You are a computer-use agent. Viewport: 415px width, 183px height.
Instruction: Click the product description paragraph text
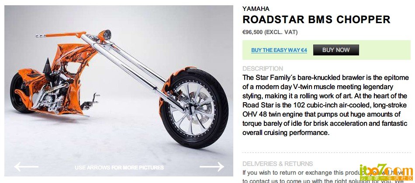325,105
